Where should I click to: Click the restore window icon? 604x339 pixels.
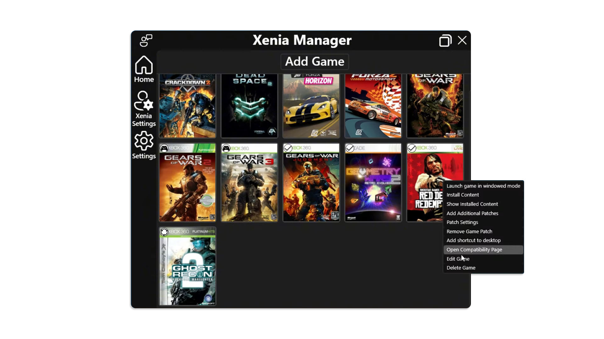tap(445, 40)
